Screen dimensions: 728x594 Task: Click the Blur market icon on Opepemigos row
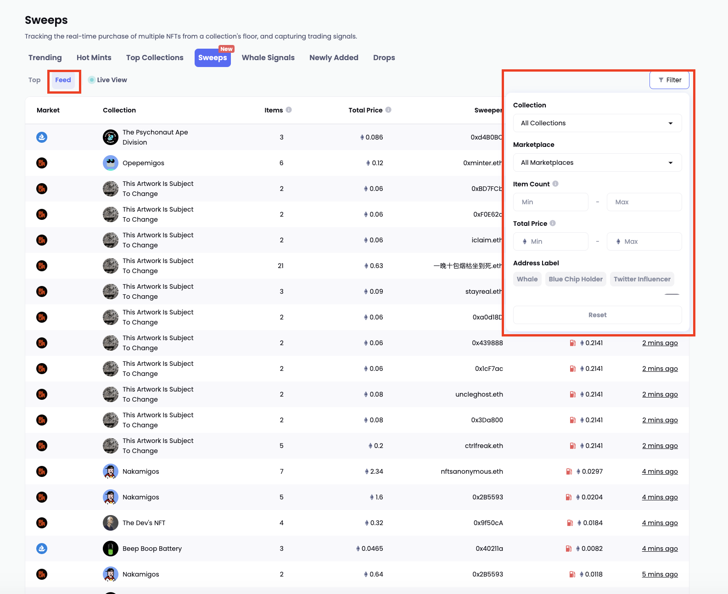click(x=42, y=163)
